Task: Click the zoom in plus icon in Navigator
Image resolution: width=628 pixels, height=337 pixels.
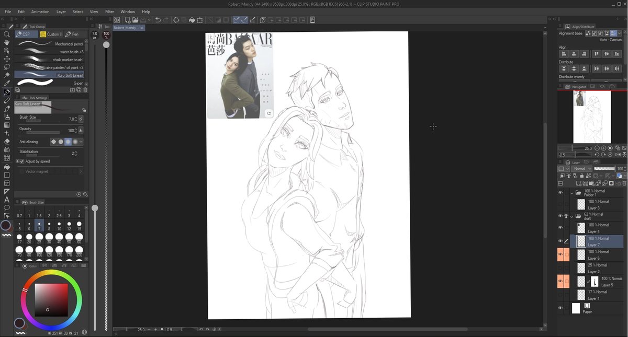Action: click(x=604, y=148)
